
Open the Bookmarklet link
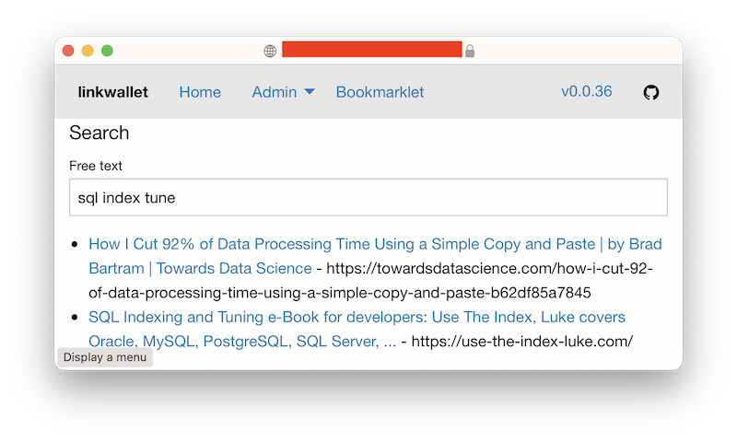point(380,92)
